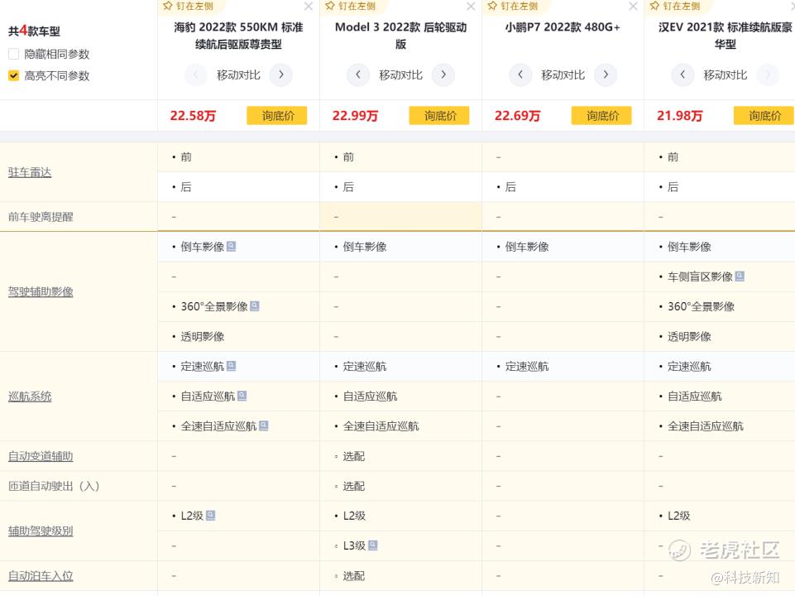Open the image icon beside 汉EV 车侧盲区影像

740,276
